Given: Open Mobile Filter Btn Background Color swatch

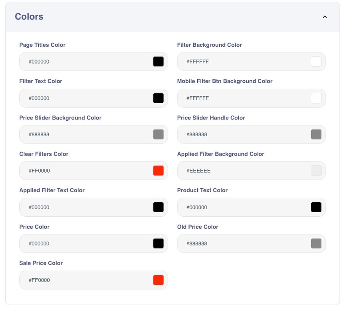Looking at the screenshot, I should 316,98.
